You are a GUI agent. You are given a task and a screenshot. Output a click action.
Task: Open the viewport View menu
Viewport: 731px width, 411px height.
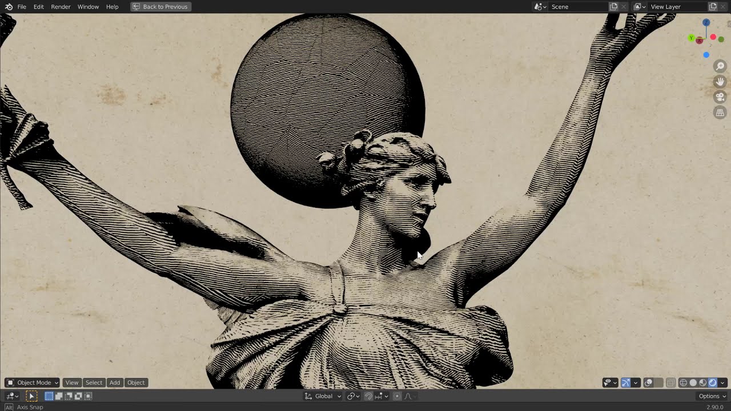72,382
